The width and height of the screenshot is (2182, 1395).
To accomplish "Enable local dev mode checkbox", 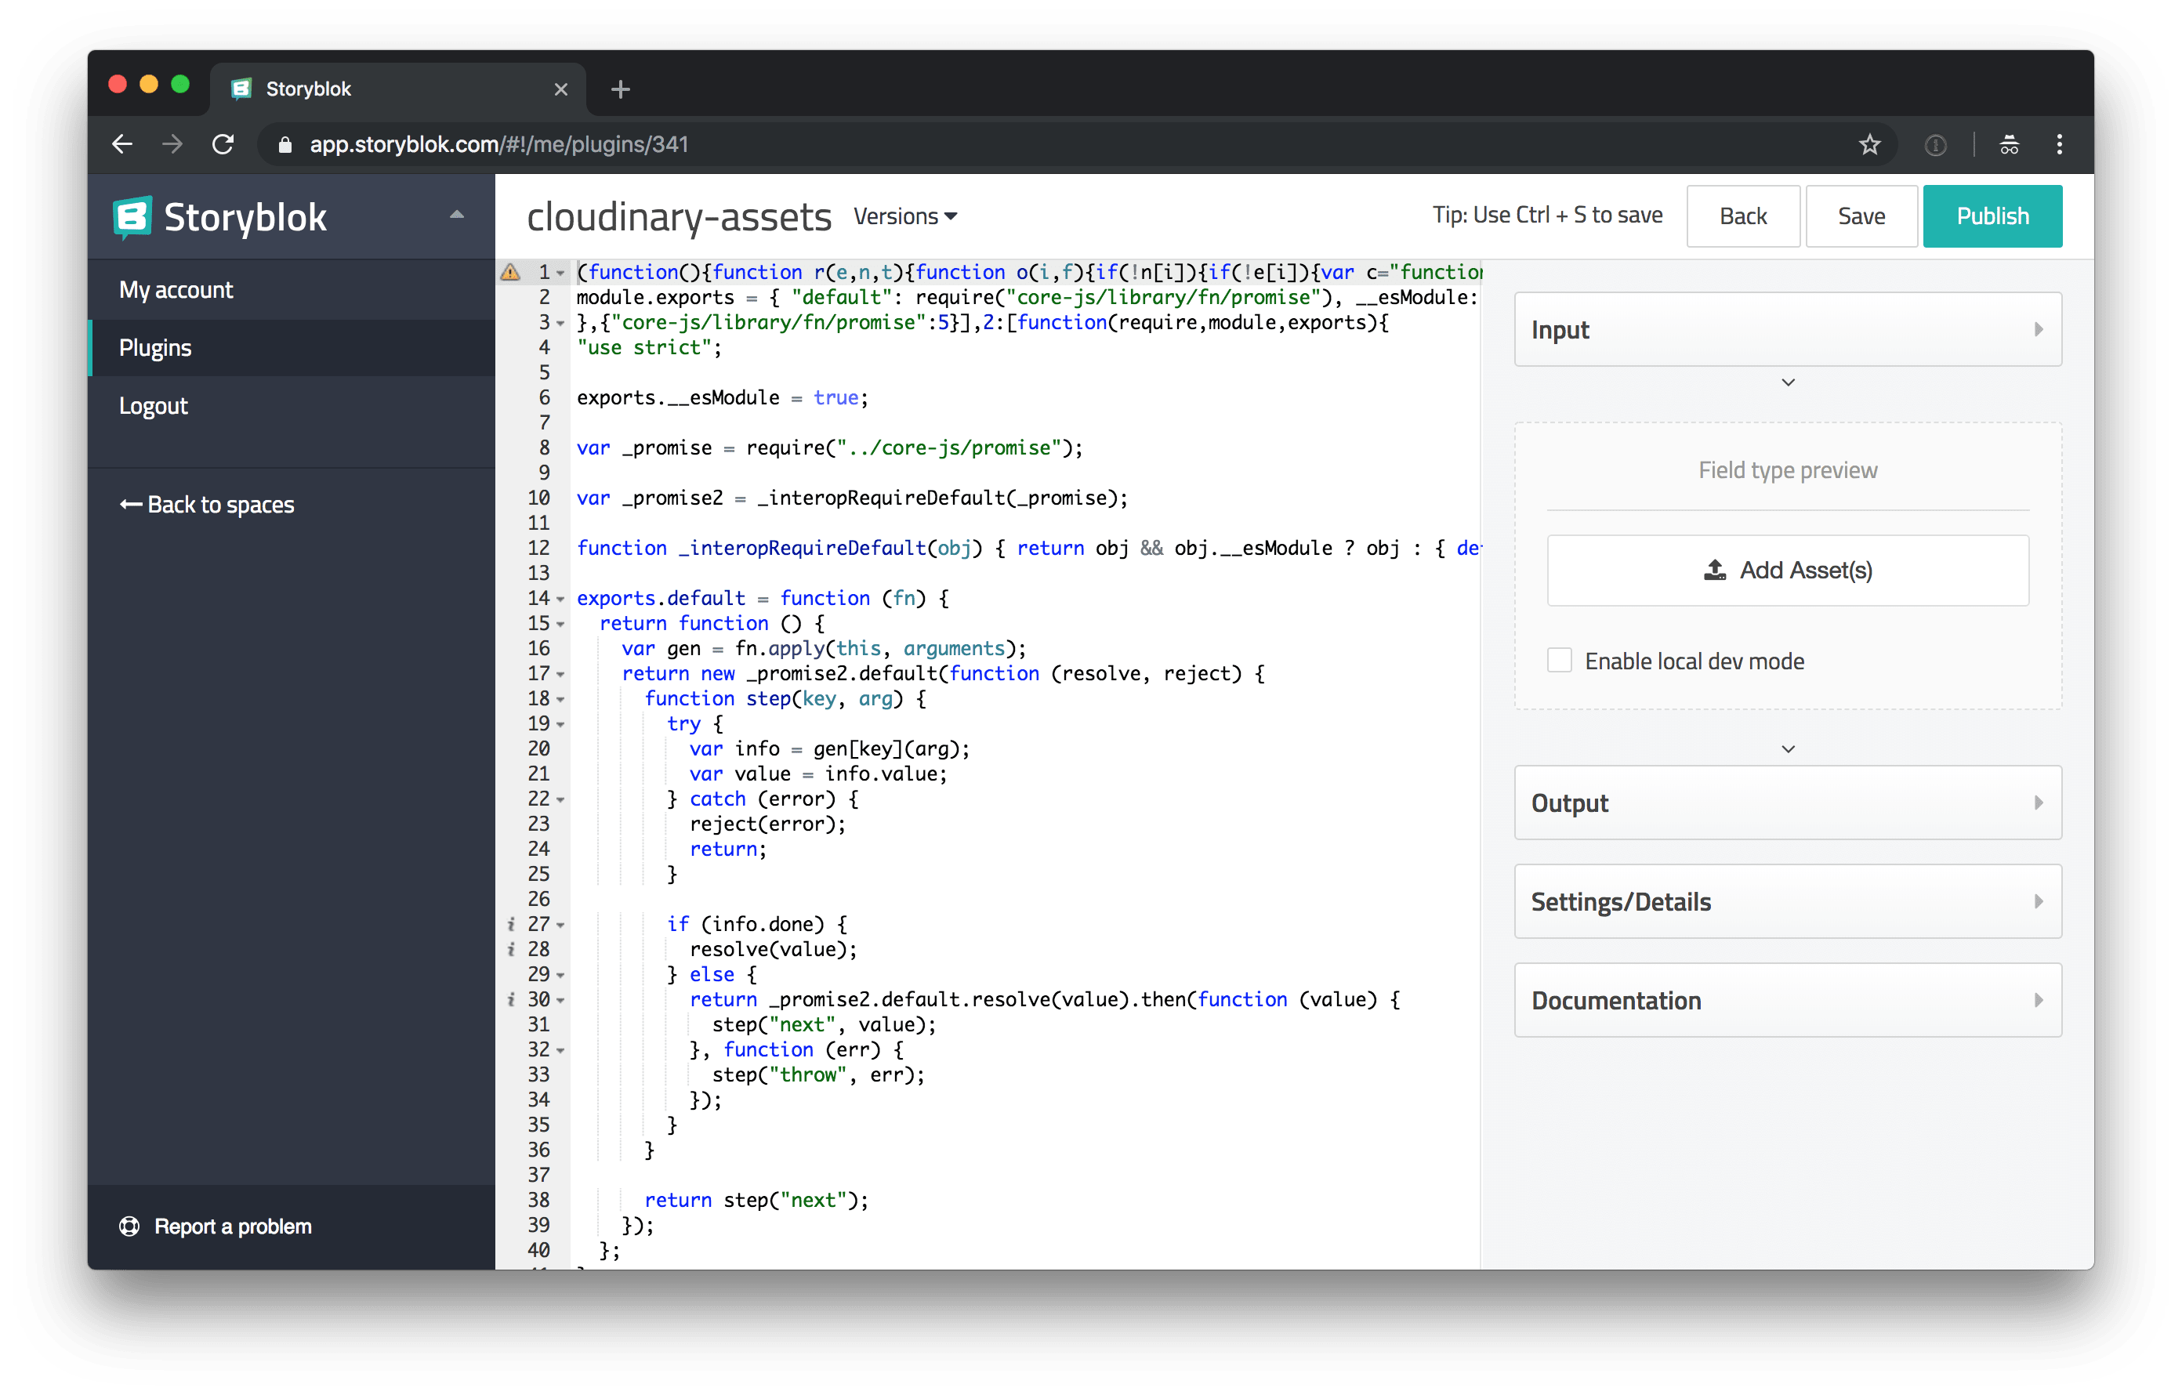I will tap(1560, 661).
